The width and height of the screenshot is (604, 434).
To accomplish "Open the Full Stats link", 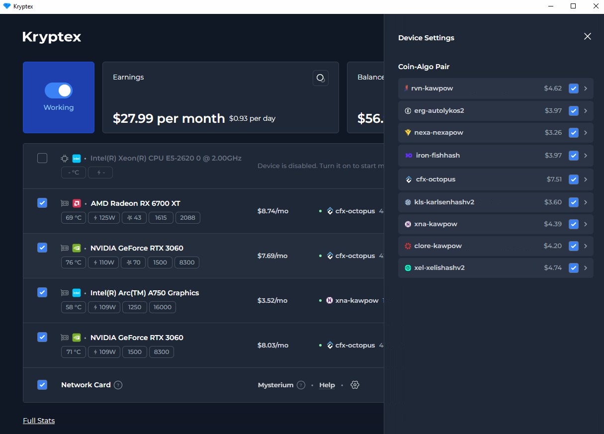I will coord(39,421).
